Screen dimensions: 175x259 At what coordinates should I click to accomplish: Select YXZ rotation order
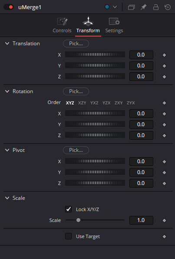[94, 103]
